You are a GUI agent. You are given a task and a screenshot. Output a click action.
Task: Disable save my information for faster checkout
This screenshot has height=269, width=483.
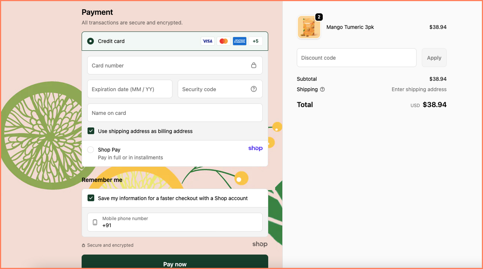(x=91, y=198)
